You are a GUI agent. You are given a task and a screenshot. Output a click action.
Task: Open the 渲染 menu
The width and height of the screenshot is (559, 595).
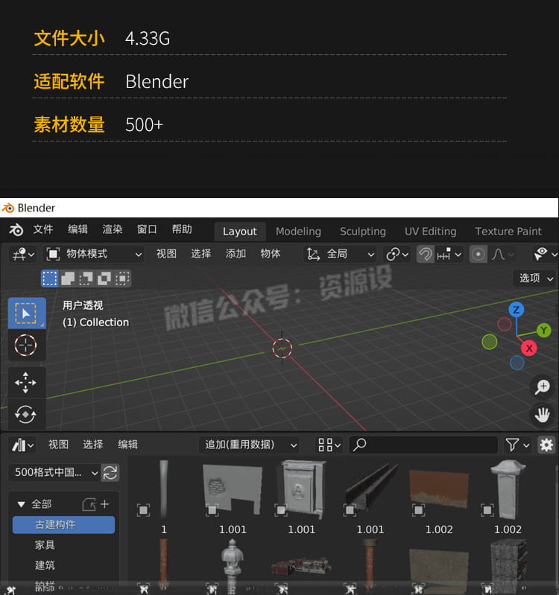113,229
